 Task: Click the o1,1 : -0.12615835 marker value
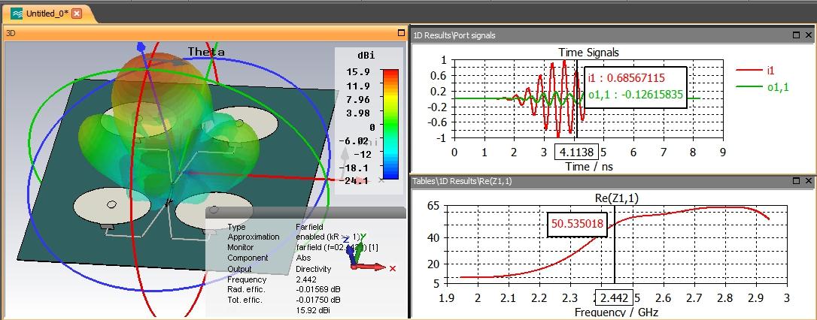[635, 94]
